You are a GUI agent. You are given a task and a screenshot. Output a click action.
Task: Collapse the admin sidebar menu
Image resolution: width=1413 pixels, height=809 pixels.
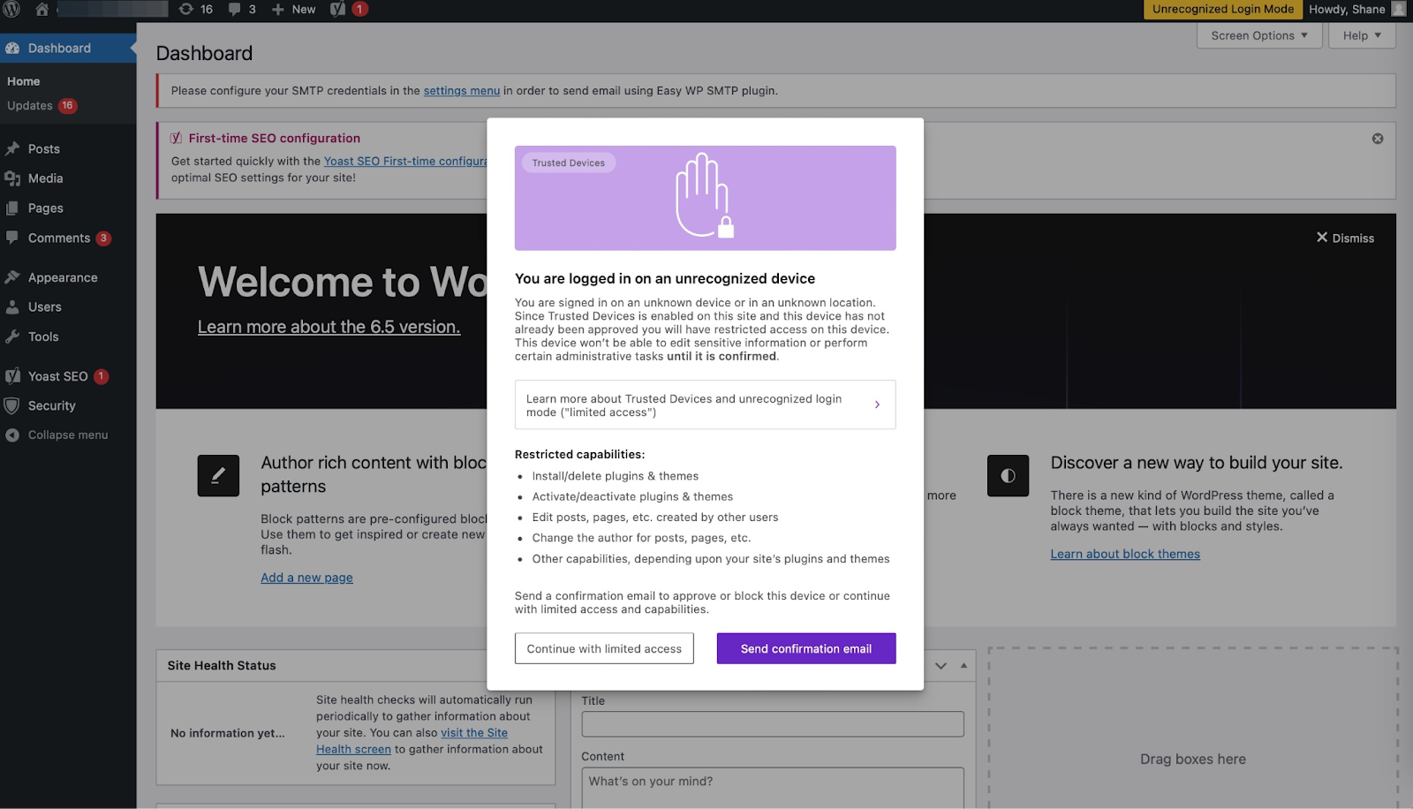pos(57,435)
